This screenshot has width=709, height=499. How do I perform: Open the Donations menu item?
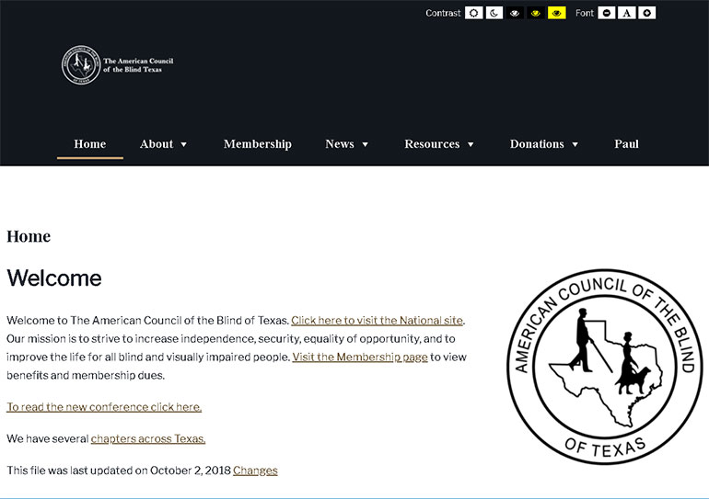537,144
